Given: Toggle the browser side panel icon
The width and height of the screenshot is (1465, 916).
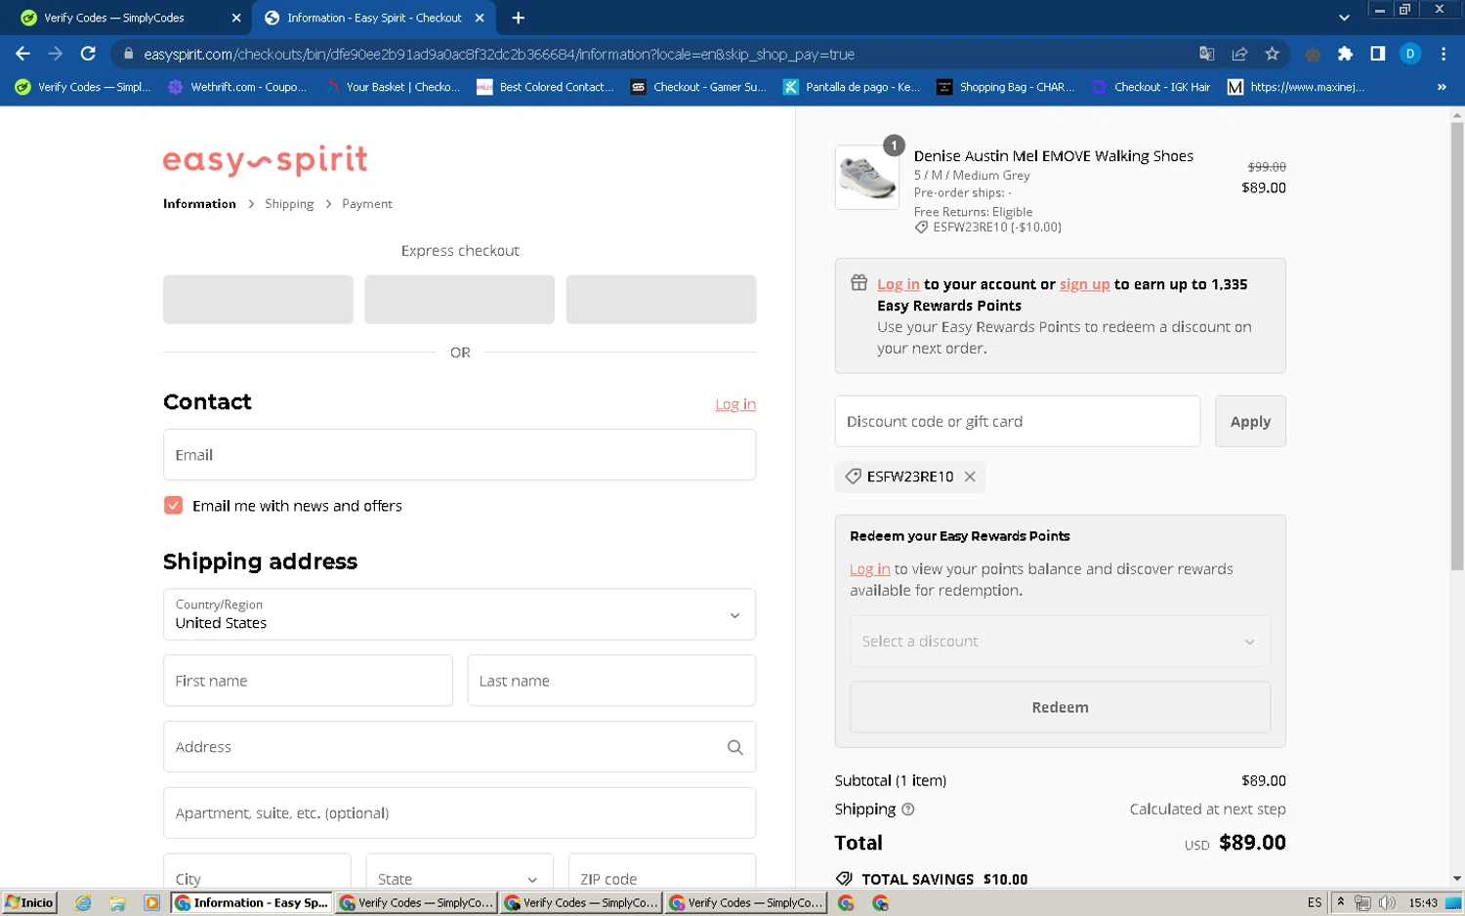Looking at the screenshot, I should [x=1377, y=54].
